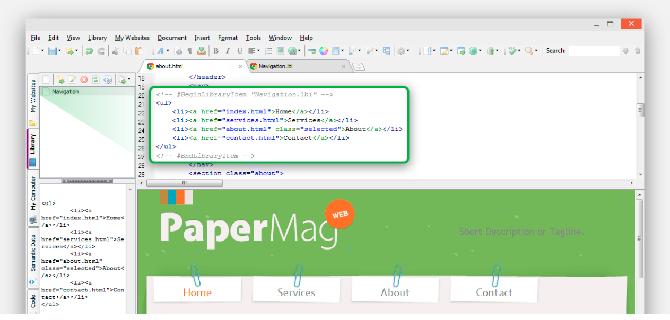The image size is (670, 320).
Task: Click the spell check ABC icon
Action: click(x=511, y=51)
